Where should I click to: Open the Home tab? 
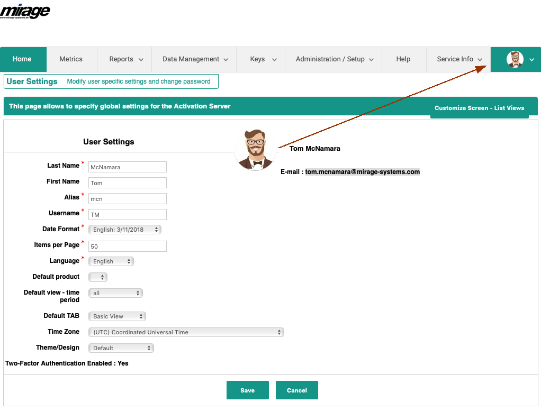22,59
